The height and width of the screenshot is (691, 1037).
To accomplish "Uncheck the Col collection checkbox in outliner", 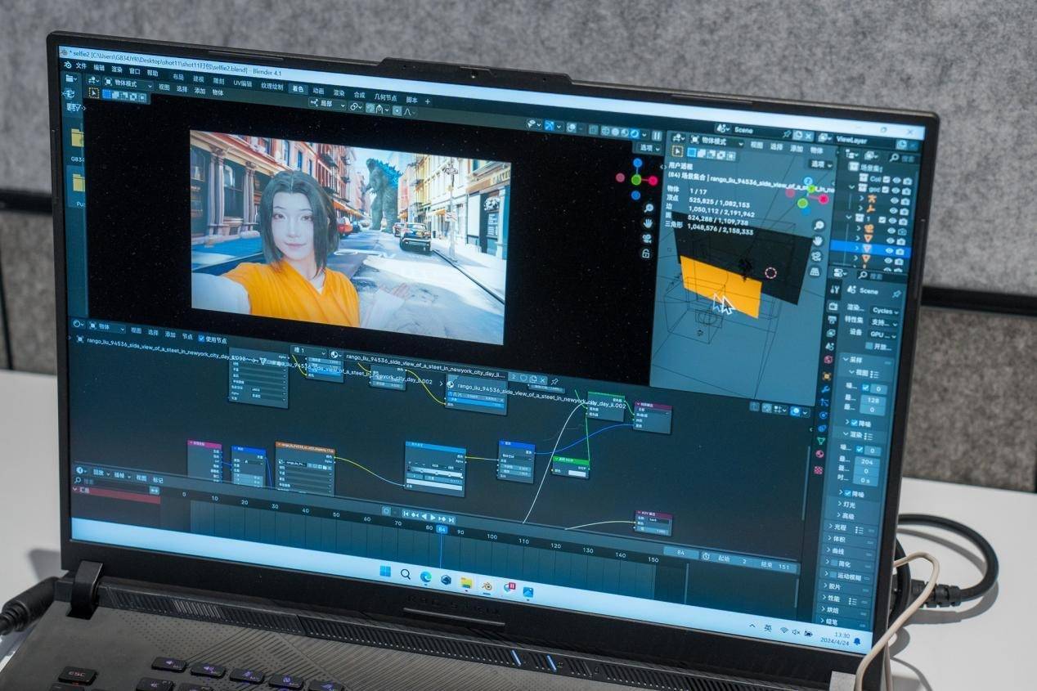I will coord(887,179).
